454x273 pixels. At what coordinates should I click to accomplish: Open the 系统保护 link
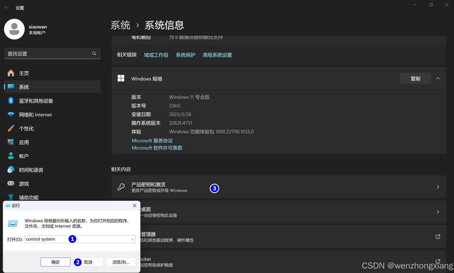pyautogui.click(x=185, y=55)
